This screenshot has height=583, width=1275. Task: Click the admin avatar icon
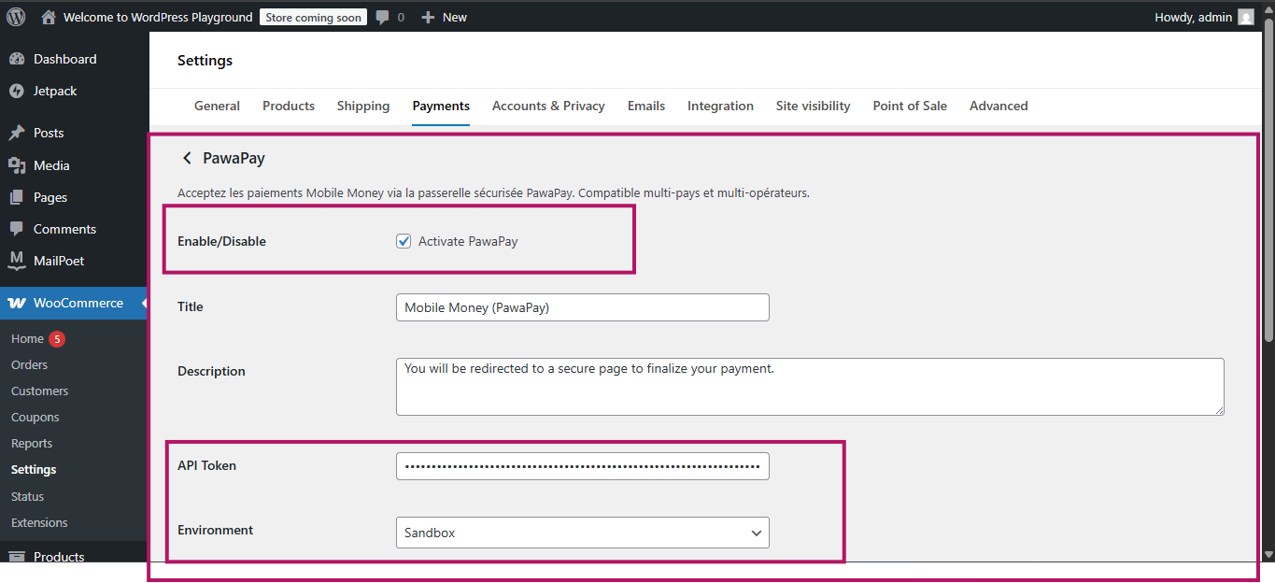(x=1246, y=17)
